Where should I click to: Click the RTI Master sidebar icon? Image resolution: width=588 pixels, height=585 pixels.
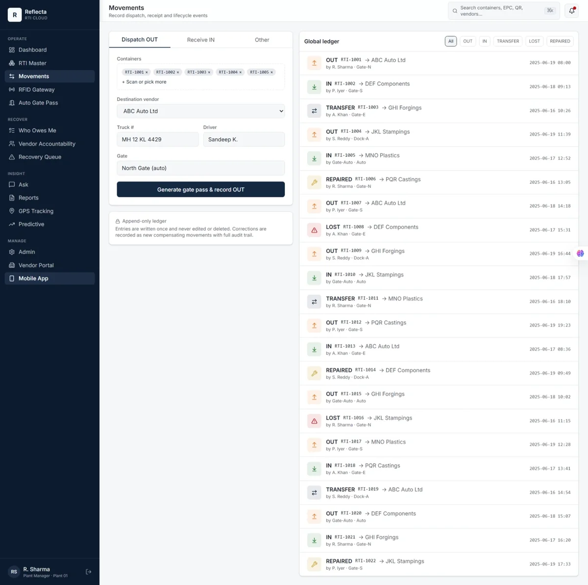click(x=12, y=63)
